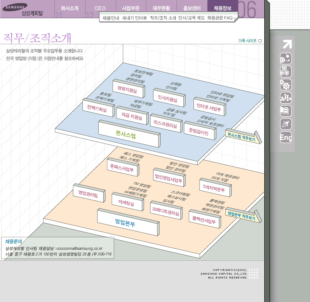Open 인사/교육 제도 in the submenu
310x302 pixels.
point(191,18)
